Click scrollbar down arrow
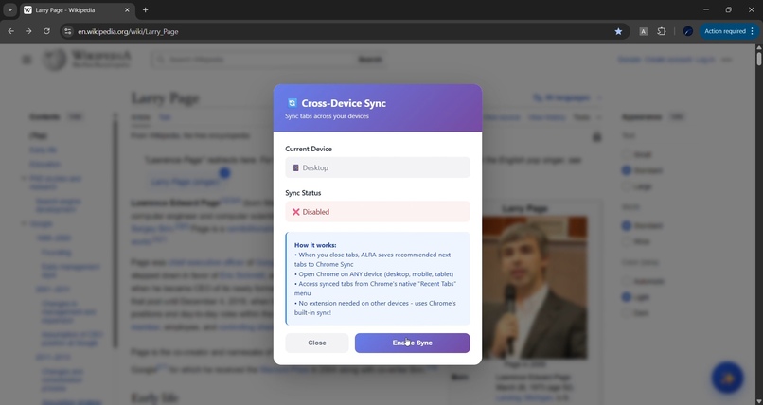This screenshot has width=763, height=405. click(x=758, y=401)
